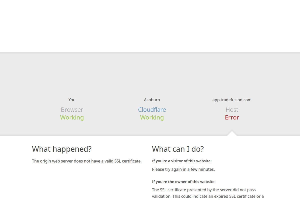
Task: Click the Ashburn location label
Action: coord(152,100)
